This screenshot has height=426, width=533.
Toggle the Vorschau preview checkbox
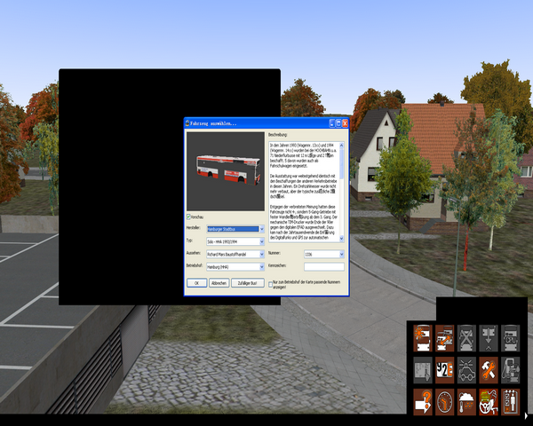tap(188, 217)
